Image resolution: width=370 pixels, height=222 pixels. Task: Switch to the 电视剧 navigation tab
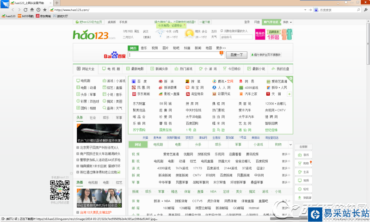[111, 69]
